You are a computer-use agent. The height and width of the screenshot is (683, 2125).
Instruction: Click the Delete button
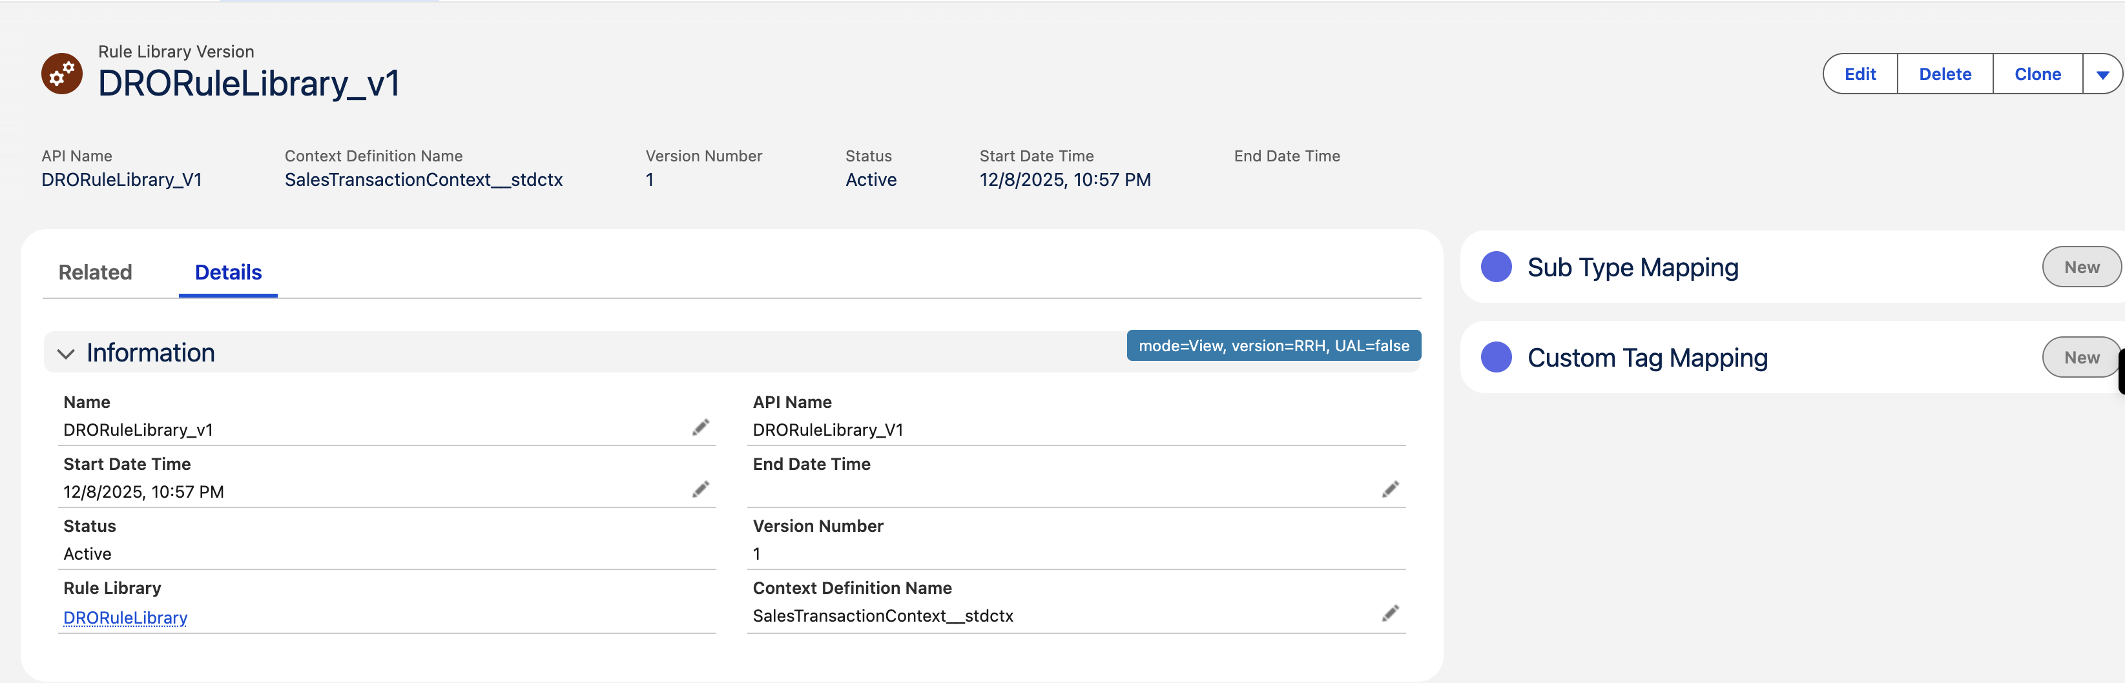pyautogui.click(x=1944, y=74)
